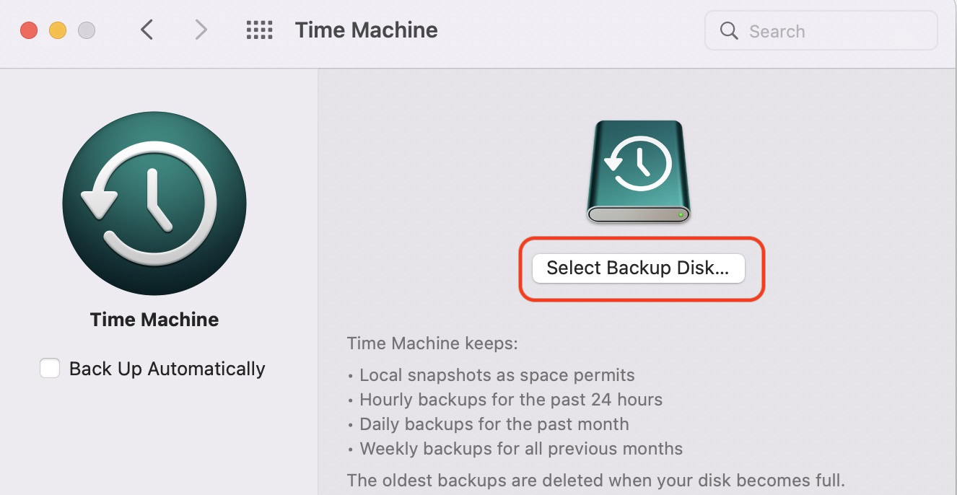Open the Show All Preferences grid icon
The width and height of the screenshot is (957, 495).
click(259, 30)
